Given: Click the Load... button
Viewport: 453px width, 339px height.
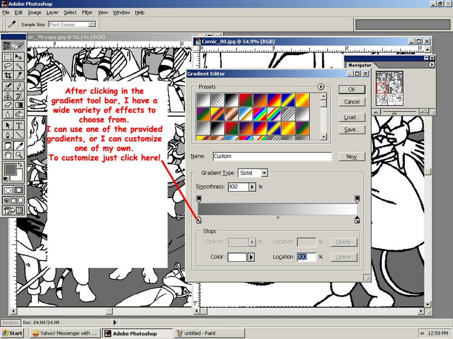Looking at the screenshot, I should 352,117.
